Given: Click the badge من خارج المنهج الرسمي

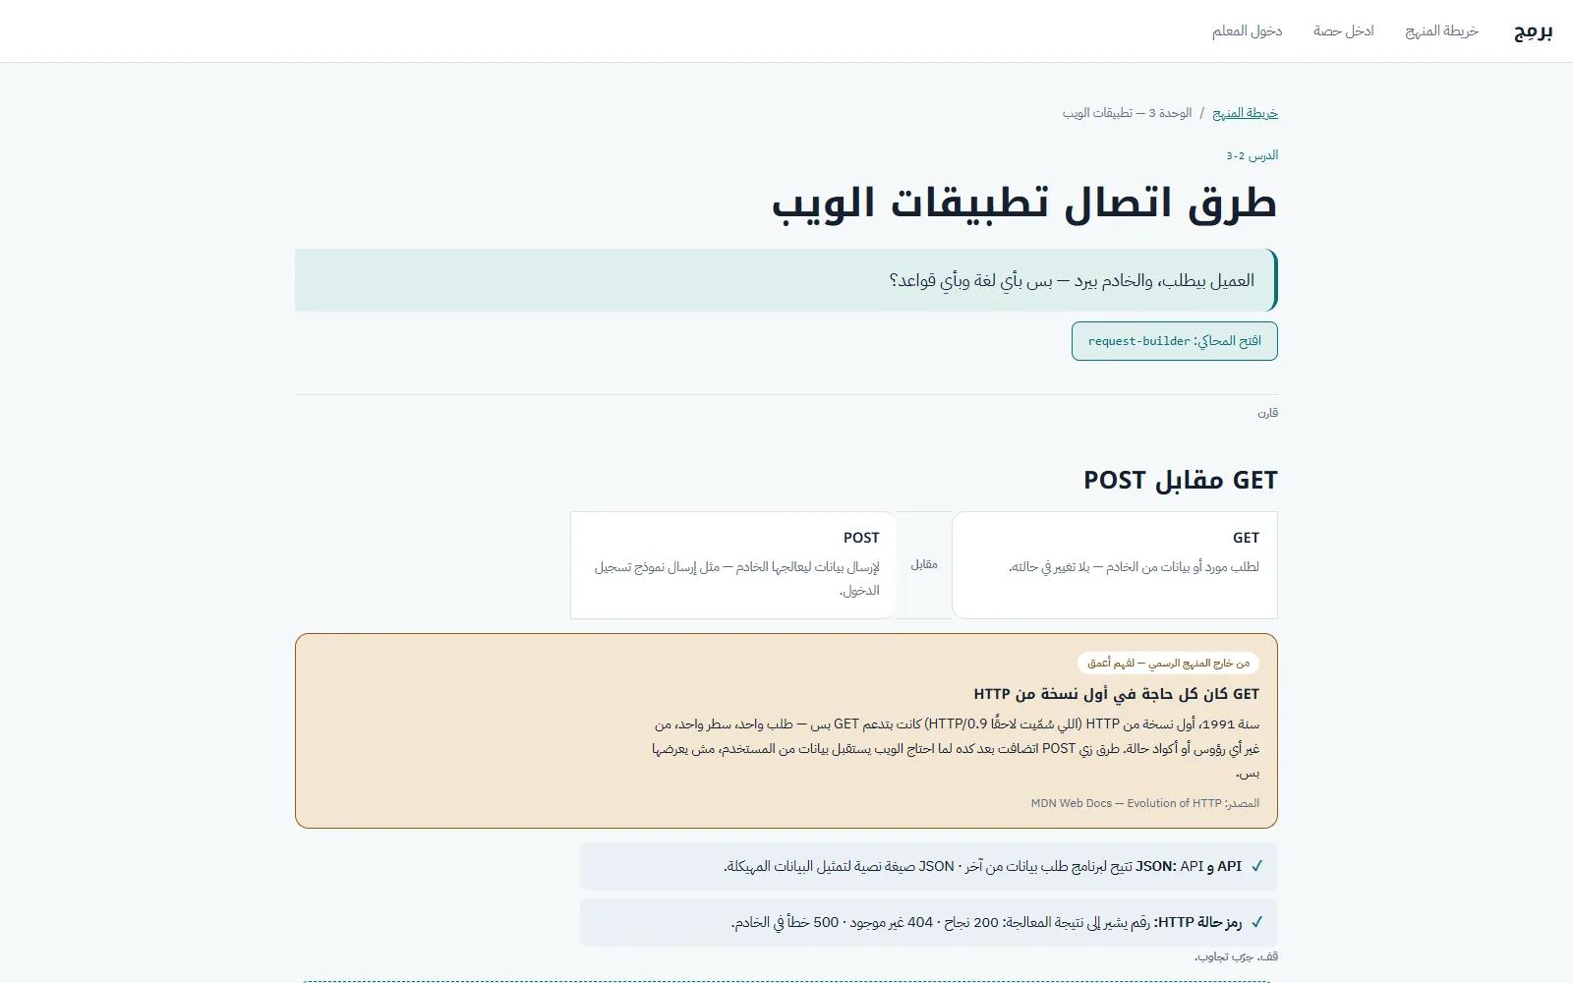Looking at the screenshot, I should [x=1168, y=664].
